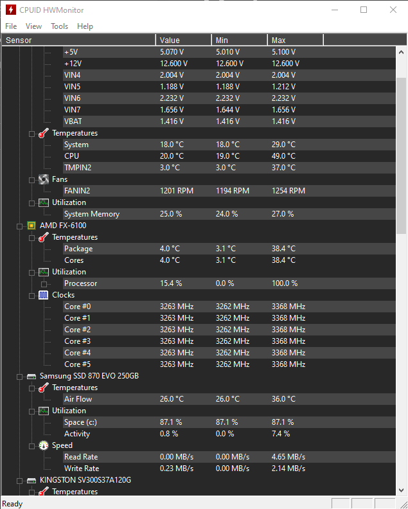Click the Utilization graph icon above System Memory
This screenshot has width=408, height=509.
(44, 202)
